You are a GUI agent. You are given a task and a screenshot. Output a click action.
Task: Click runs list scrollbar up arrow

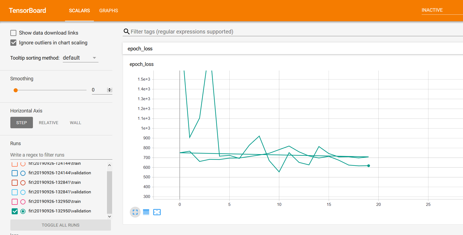pos(109,165)
